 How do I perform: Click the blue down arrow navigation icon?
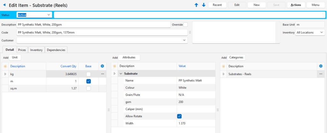(x=204, y=5)
